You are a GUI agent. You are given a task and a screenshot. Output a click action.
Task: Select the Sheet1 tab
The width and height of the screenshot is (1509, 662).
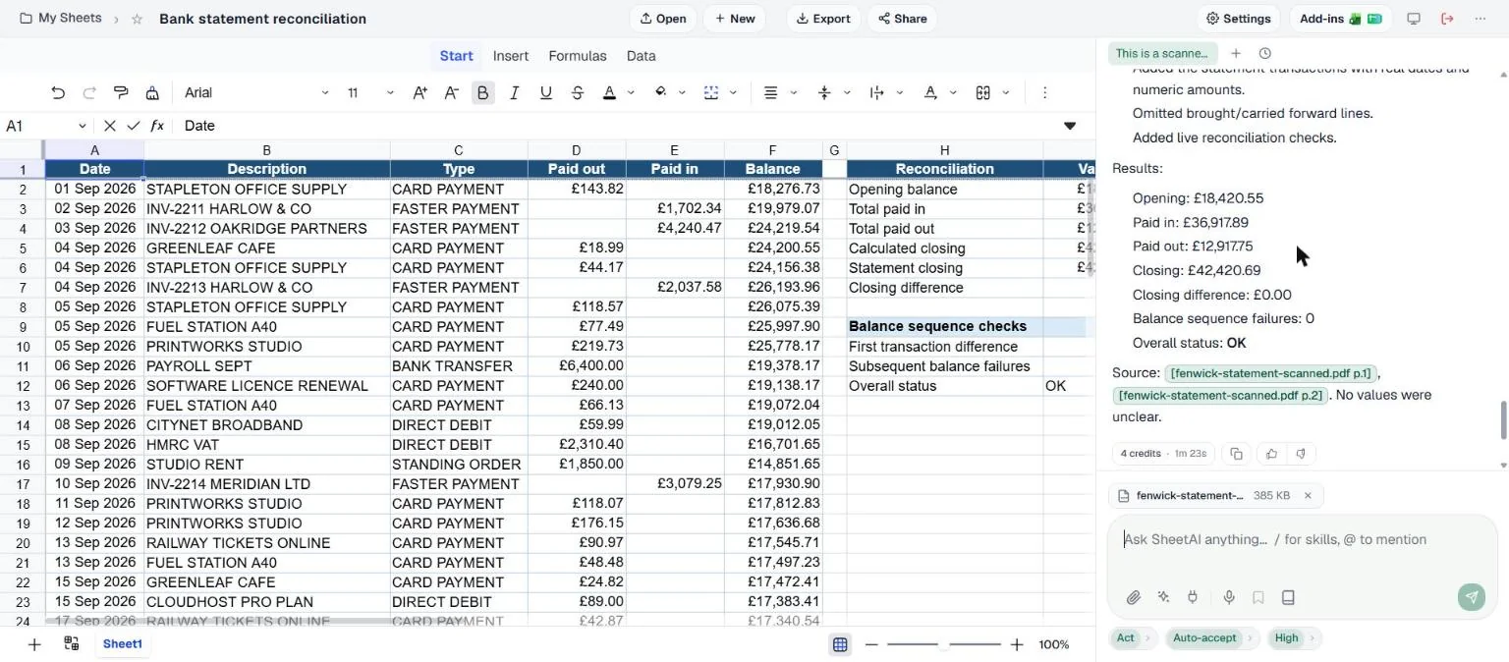(x=123, y=644)
